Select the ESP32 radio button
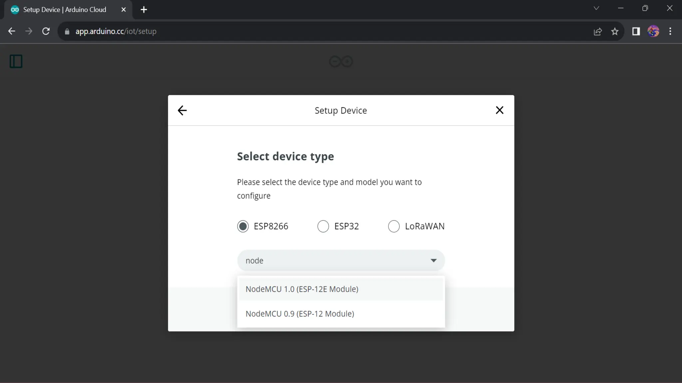The height and width of the screenshot is (383, 682). coord(323,226)
